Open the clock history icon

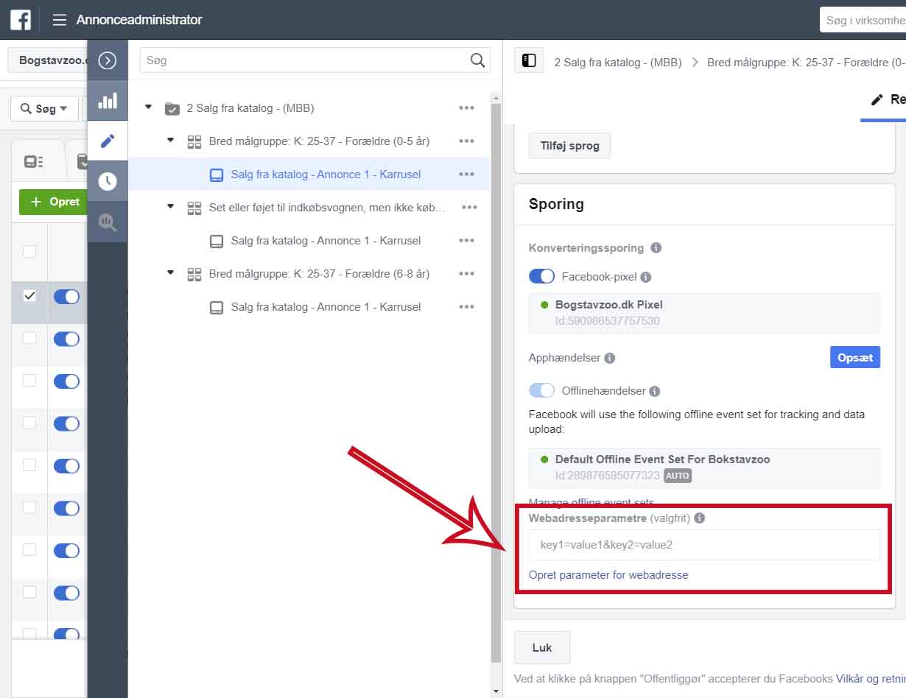(x=108, y=181)
